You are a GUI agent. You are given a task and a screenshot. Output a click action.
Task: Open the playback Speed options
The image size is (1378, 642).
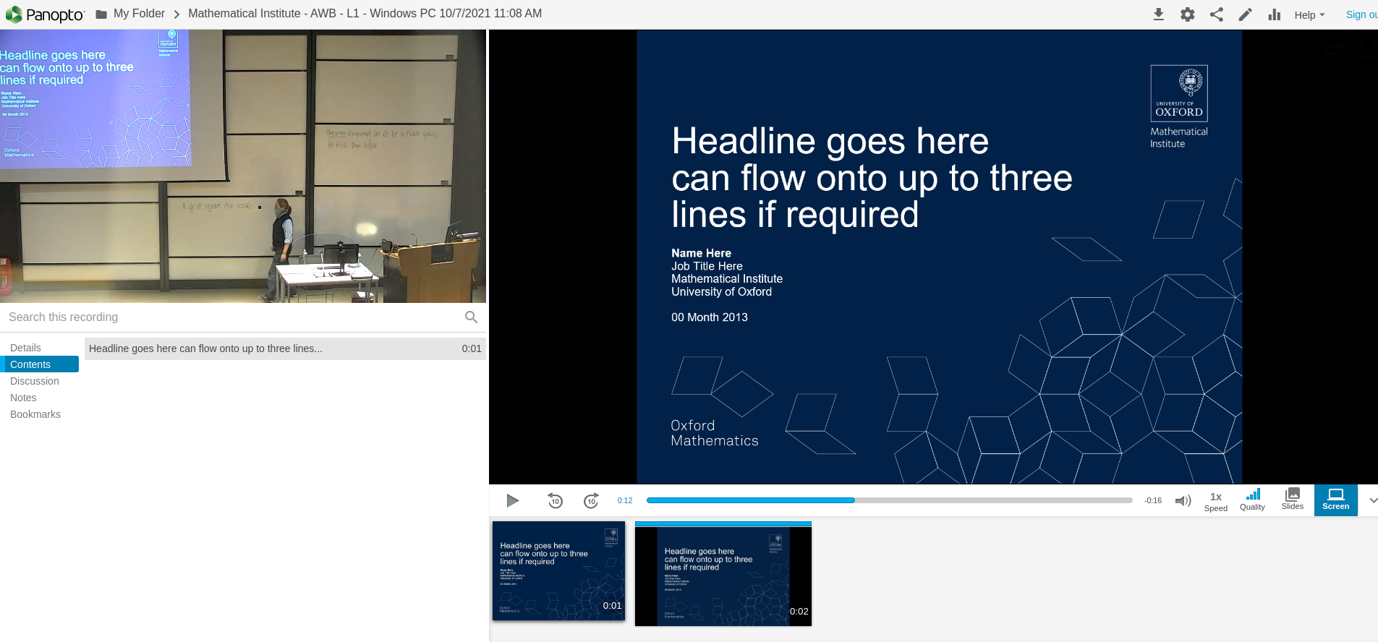[x=1215, y=501]
